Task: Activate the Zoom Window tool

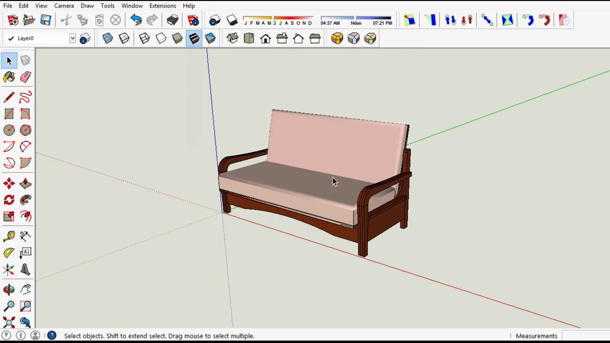Action: pos(25,306)
